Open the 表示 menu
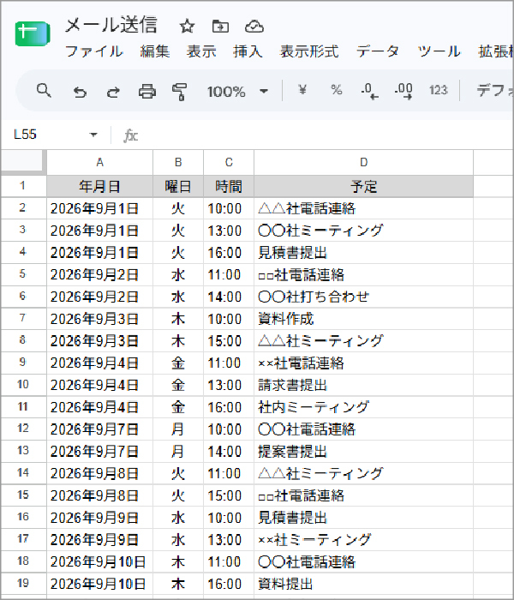The image size is (514, 600). (201, 51)
